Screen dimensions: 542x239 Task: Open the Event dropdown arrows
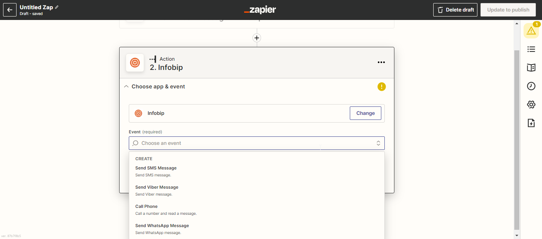(378, 143)
